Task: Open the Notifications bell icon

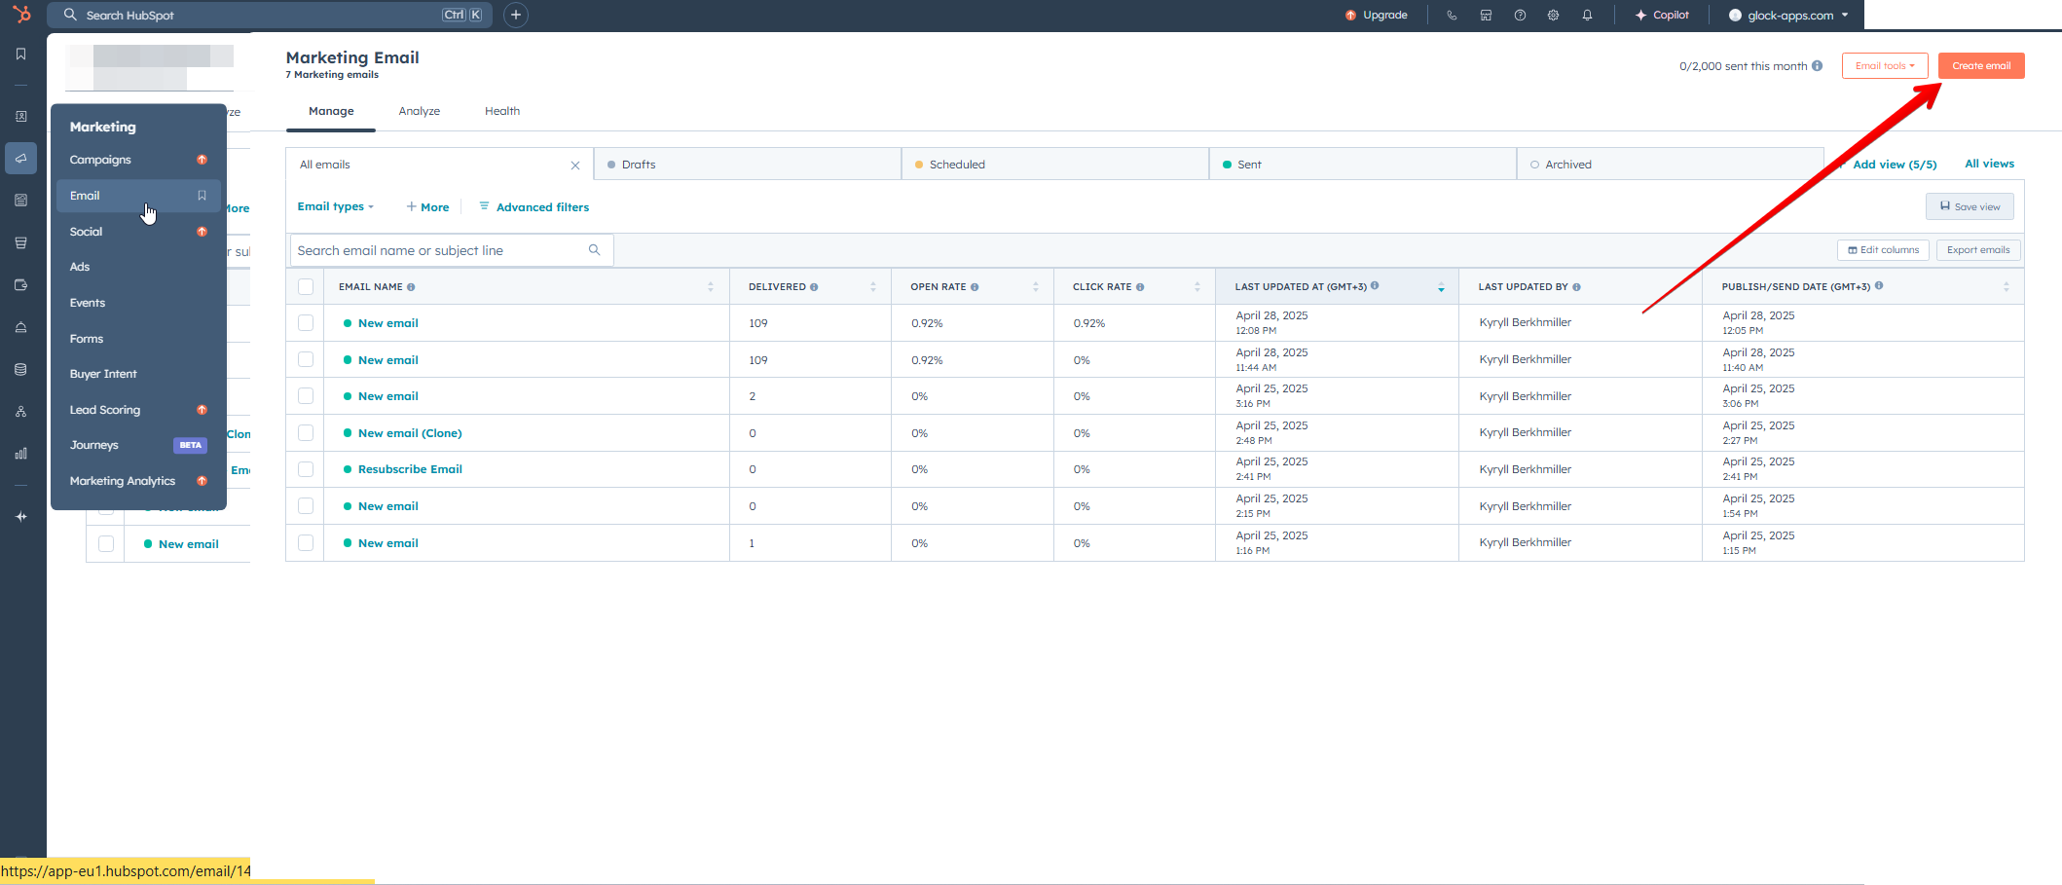Action: point(1587,15)
